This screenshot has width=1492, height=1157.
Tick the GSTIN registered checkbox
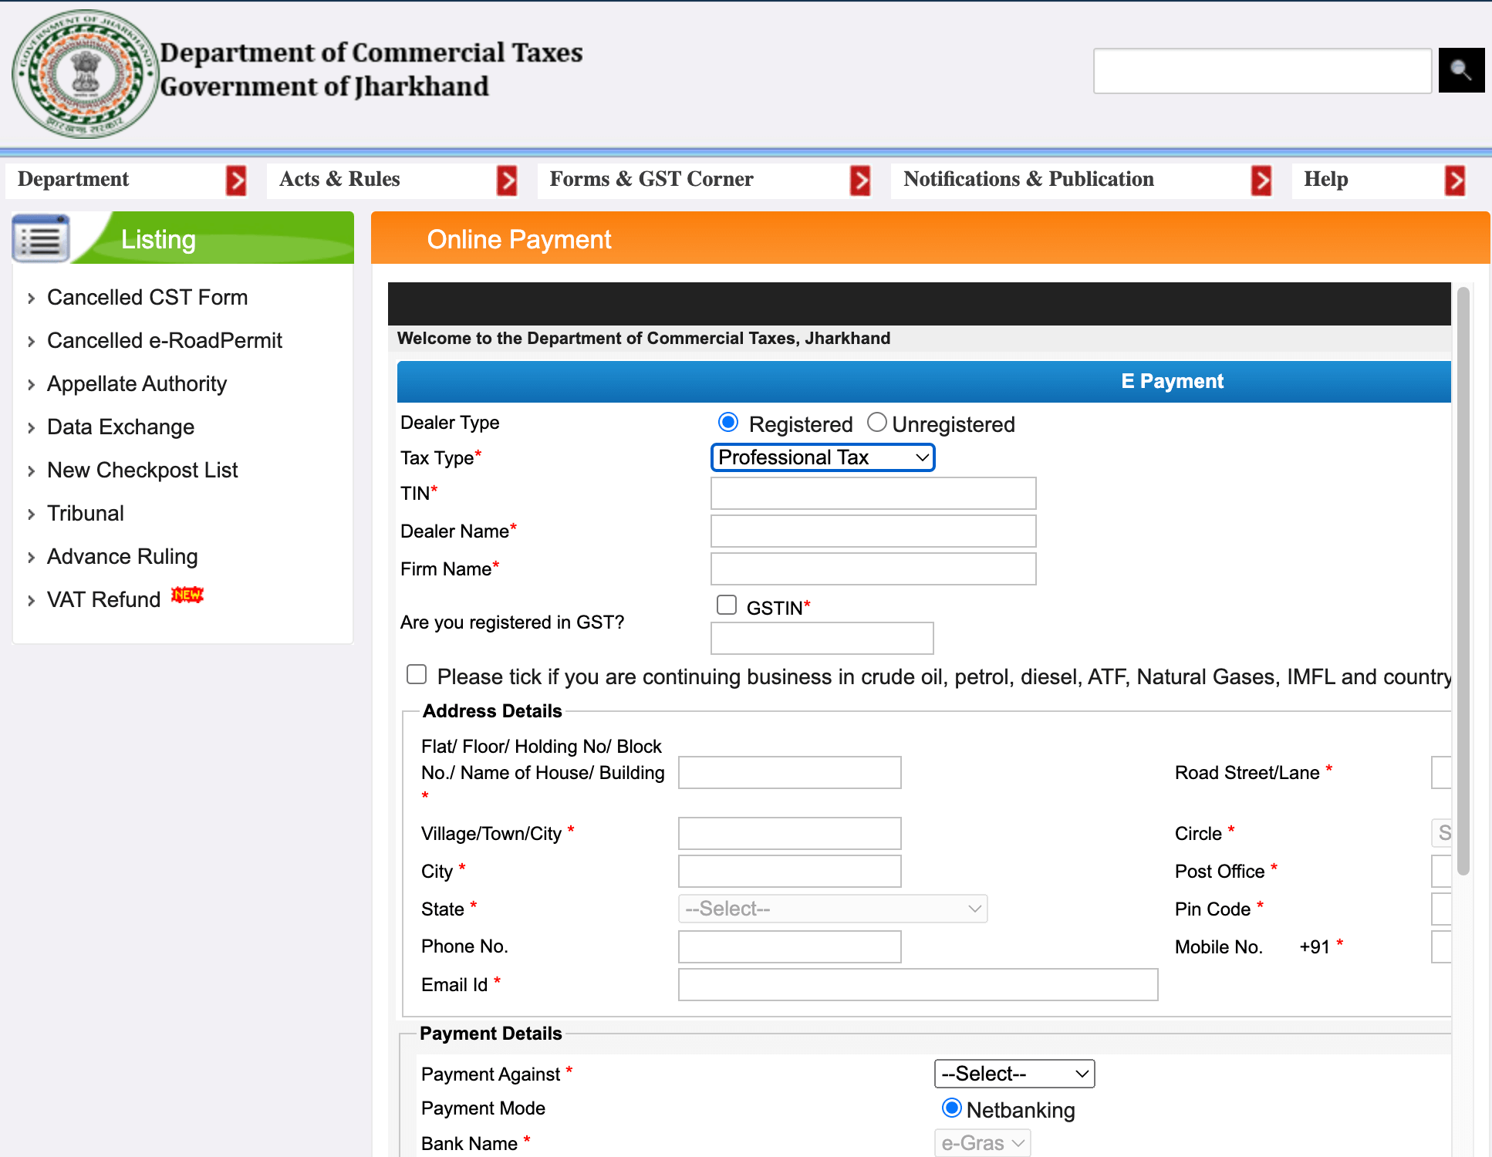click(x=727, y=605)
